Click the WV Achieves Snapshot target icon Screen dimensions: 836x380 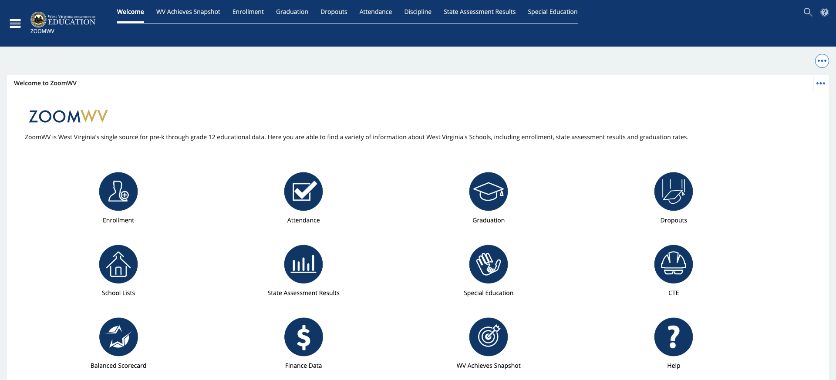(x=489, y=337)
